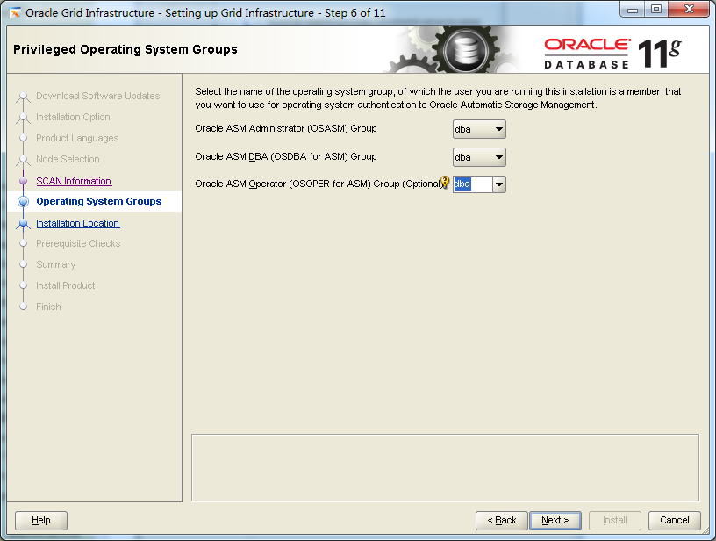The image size is (716, 541).
Task: Maximize the Oracle Grid Infrastructure window
Action: (x=656, y=10)
